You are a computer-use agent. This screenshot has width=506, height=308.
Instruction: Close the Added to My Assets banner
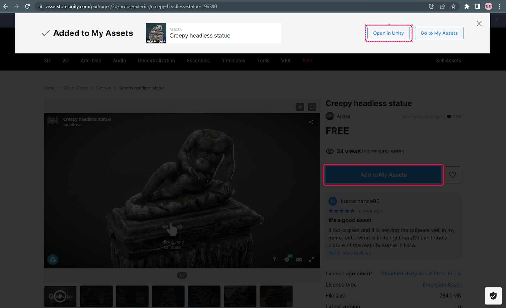point(479,24)
